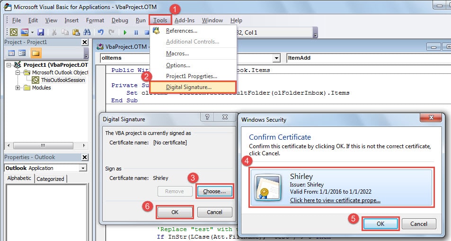Click the View Microsoft Outlook toolbar icon
The width and height of the screenshot is (451, 241).
tap(14, 32)
